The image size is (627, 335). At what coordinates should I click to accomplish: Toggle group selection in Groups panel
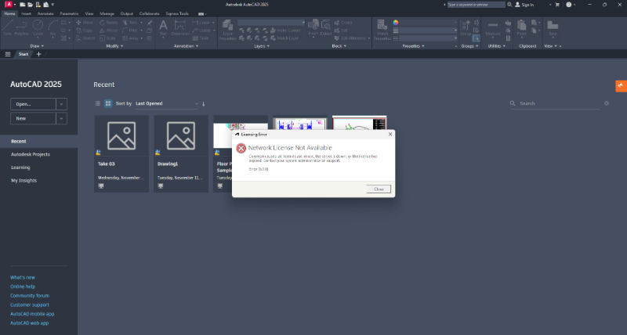tap(476, 38)
